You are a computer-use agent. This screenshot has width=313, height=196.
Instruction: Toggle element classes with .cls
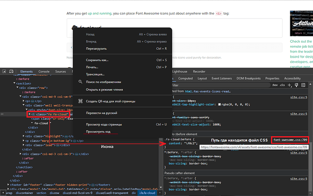point(282,85)
